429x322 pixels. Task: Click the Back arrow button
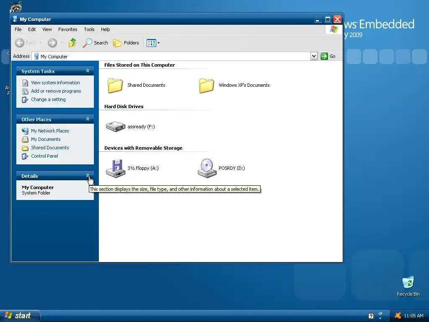point(26,43)
